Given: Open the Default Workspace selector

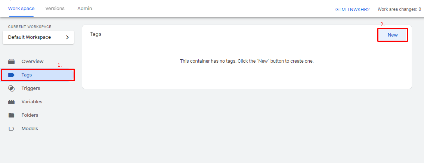Looking at the screenshot, I should point(38,37).
